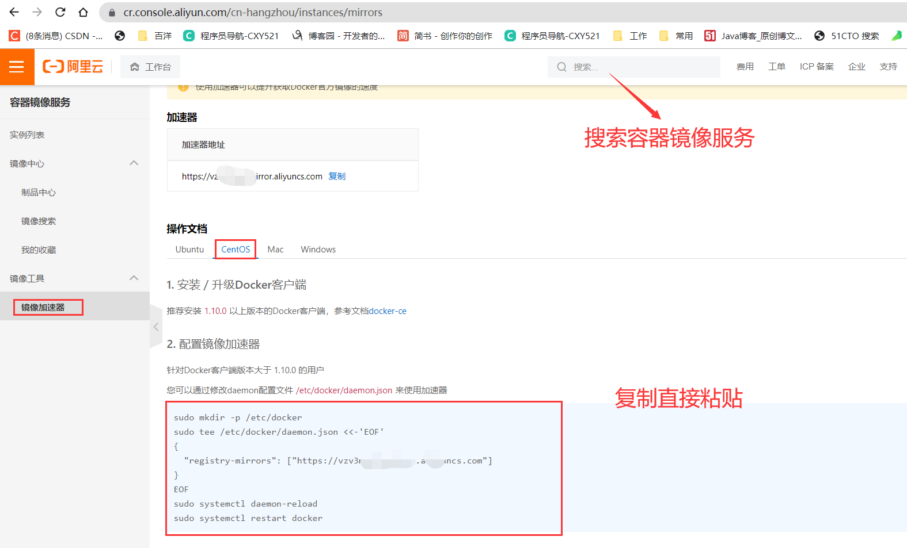Viewport: 907px width, 548px height.
Task: Open the 工作台 home button
Action: pyautogui.click(x=150, y=67)
